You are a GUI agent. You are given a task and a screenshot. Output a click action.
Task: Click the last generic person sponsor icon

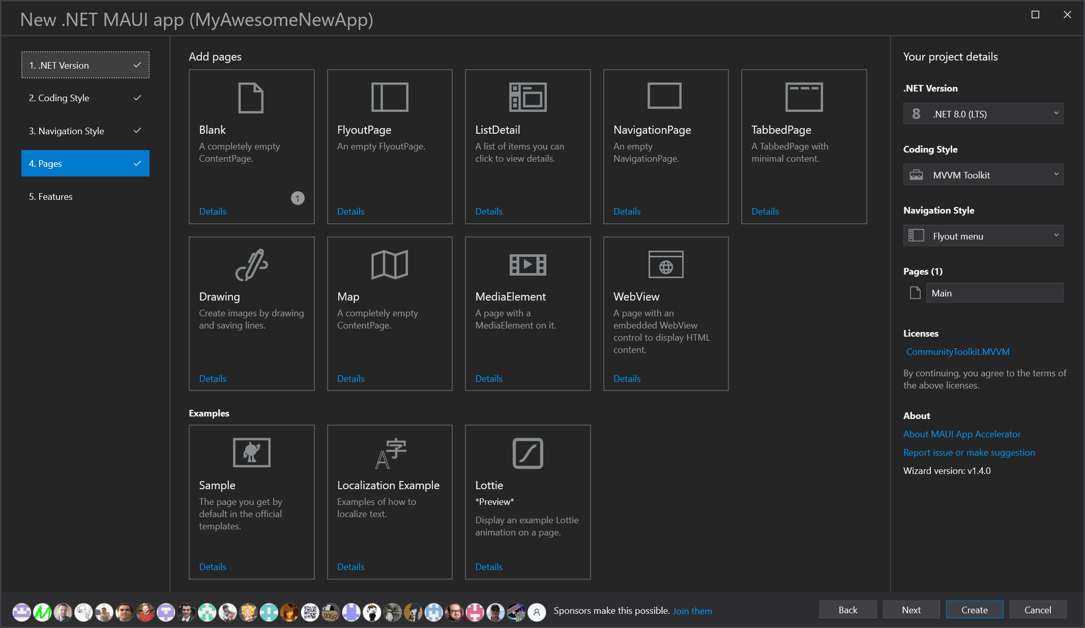537,612
